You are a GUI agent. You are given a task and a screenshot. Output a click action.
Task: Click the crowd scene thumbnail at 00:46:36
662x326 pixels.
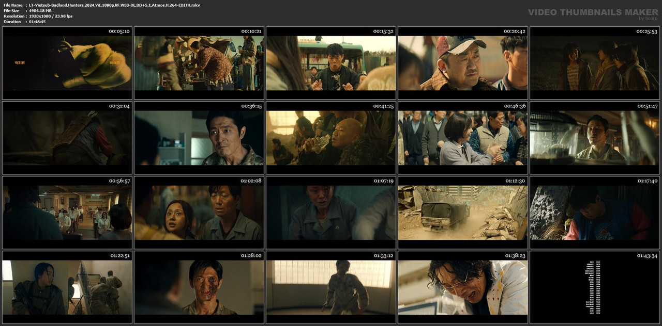(463, 138)
